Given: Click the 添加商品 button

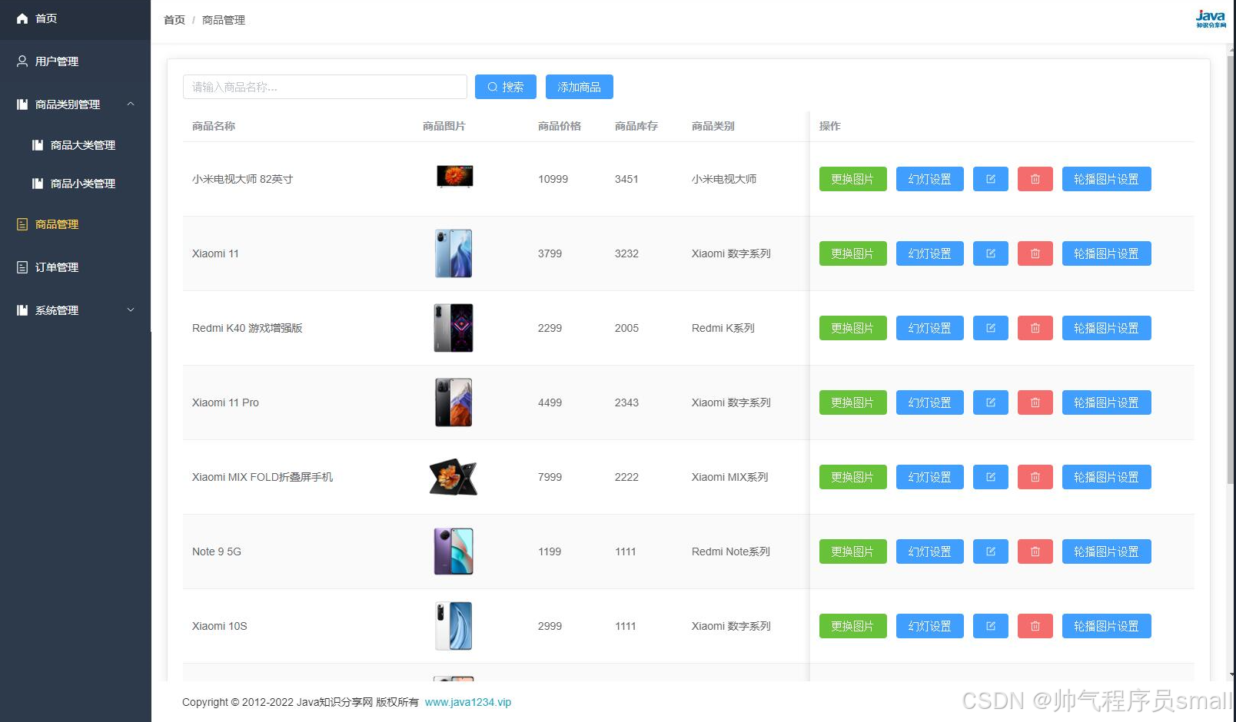Looking at the screenshot, I should coord(580,87).
